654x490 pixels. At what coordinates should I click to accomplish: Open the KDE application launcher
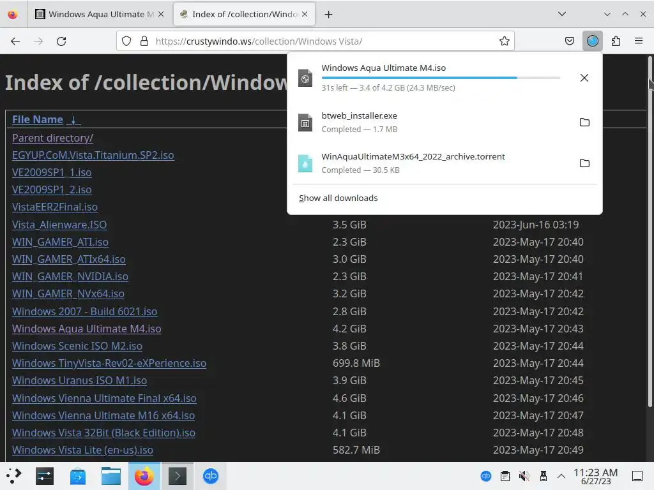(13, 476)
